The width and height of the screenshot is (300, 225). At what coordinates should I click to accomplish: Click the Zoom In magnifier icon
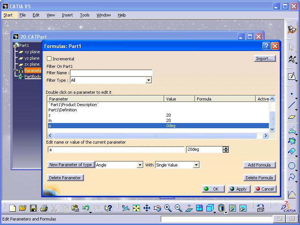[168, 208]
